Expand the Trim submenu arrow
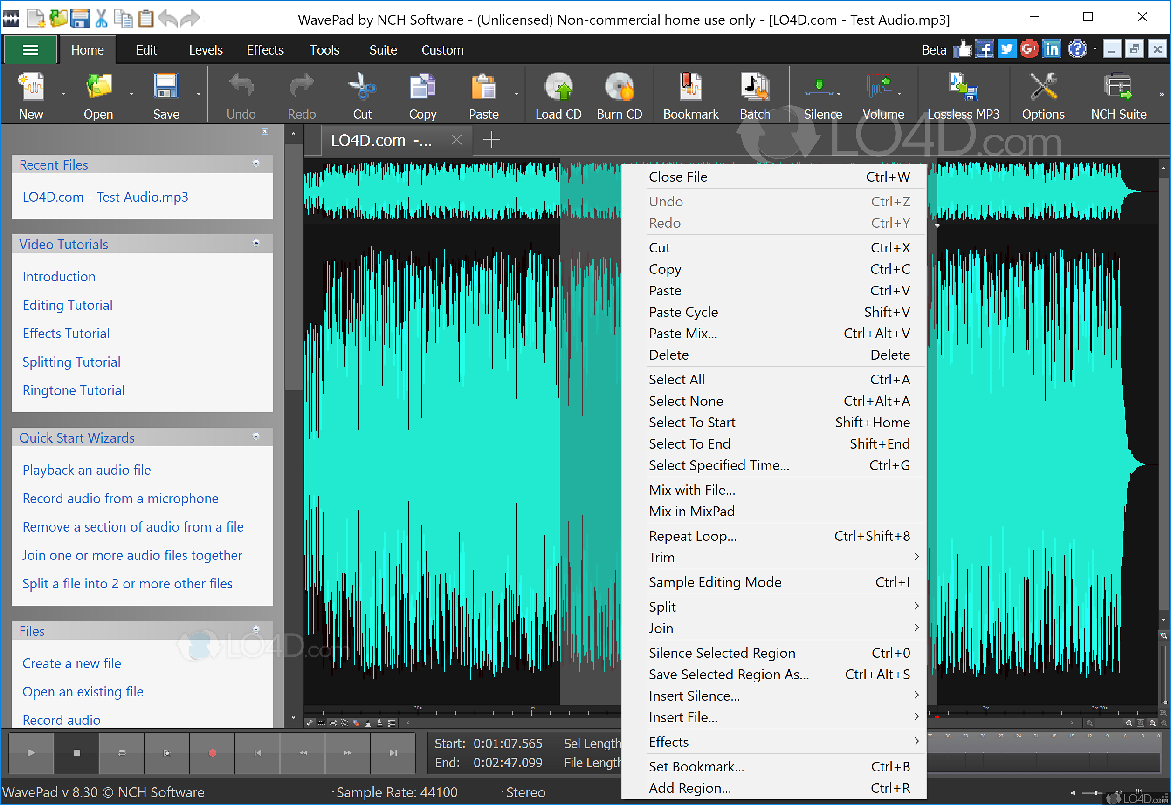This screenshot has height=805, width=1171. [917, 556]
